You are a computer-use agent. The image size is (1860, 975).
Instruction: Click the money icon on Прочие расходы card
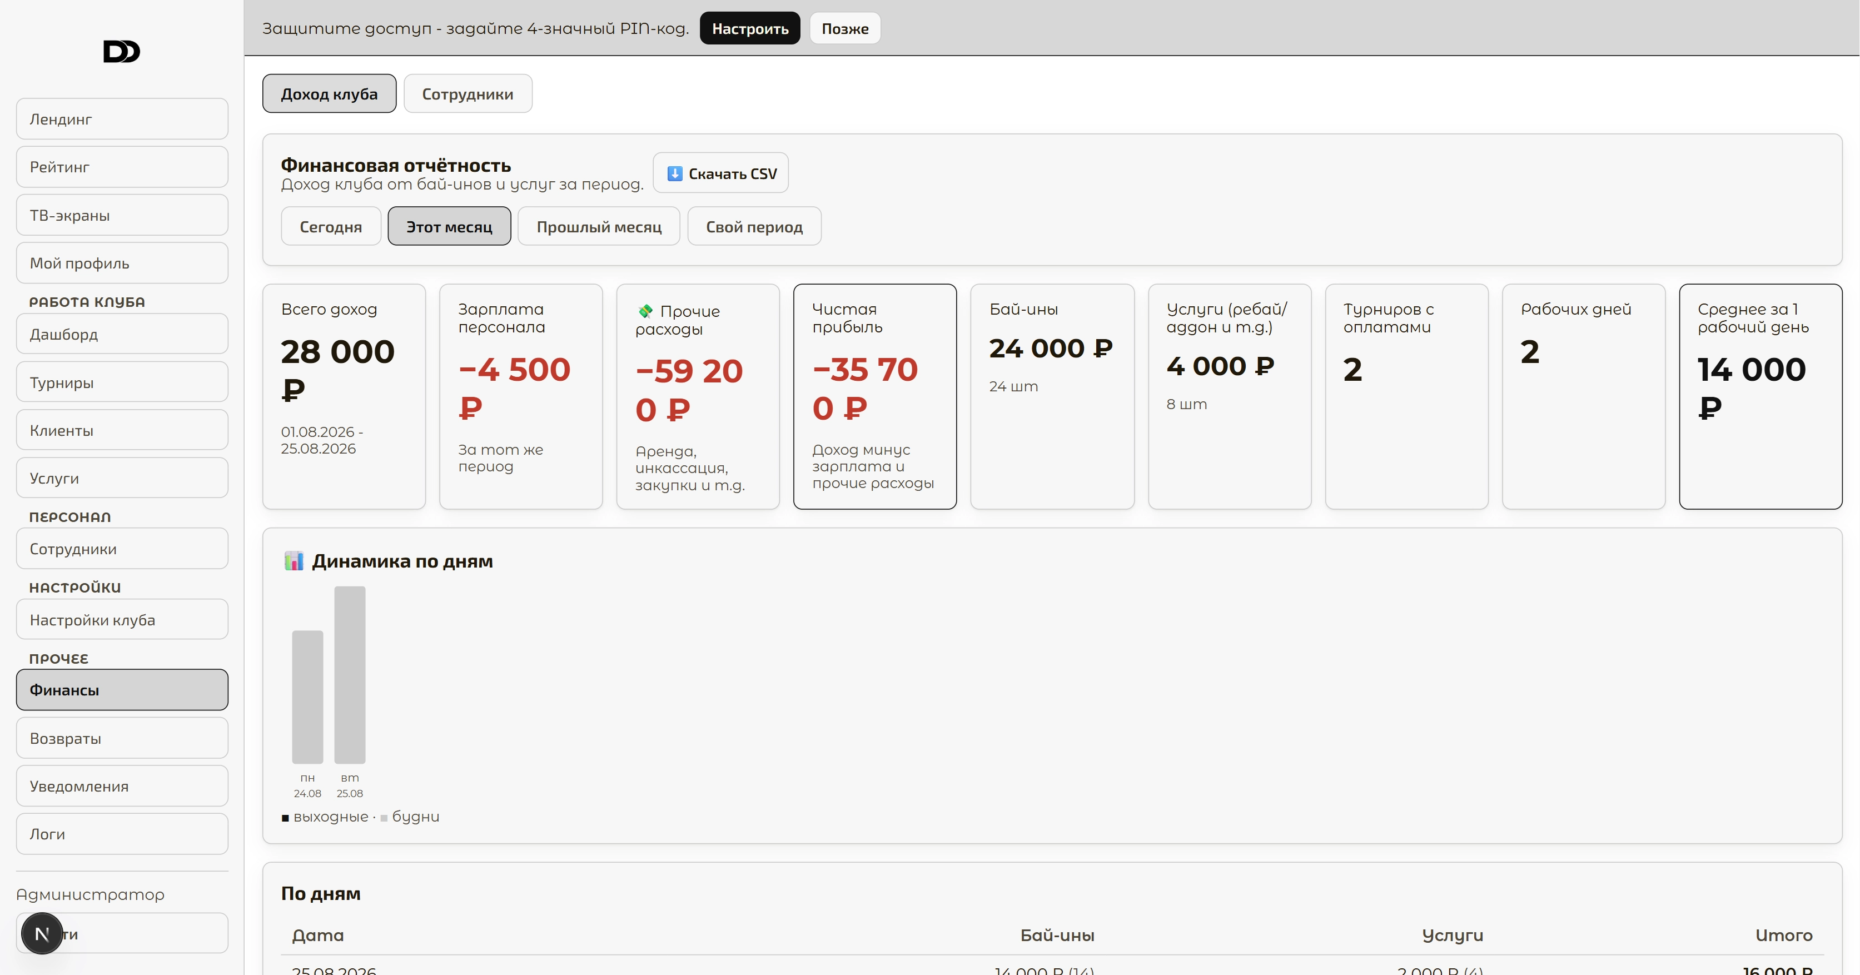[x=645, y=311]
